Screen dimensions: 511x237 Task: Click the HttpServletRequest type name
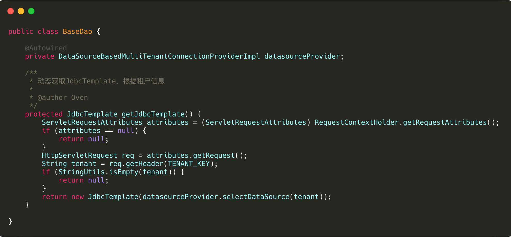79,155
